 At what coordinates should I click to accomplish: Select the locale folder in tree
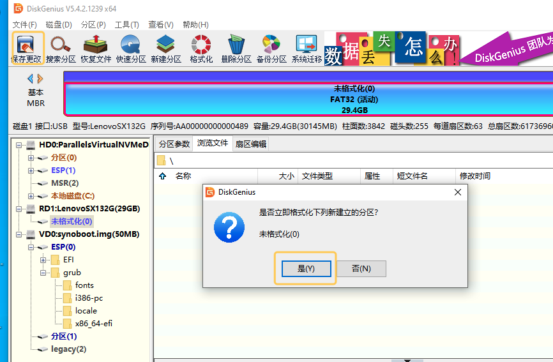click(86, 310)
